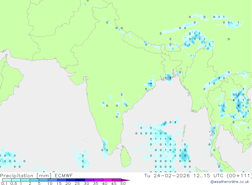
Task: Pick the 1–2 mm legend swatch
Action: pyautogui.click(x=25, y=180)
